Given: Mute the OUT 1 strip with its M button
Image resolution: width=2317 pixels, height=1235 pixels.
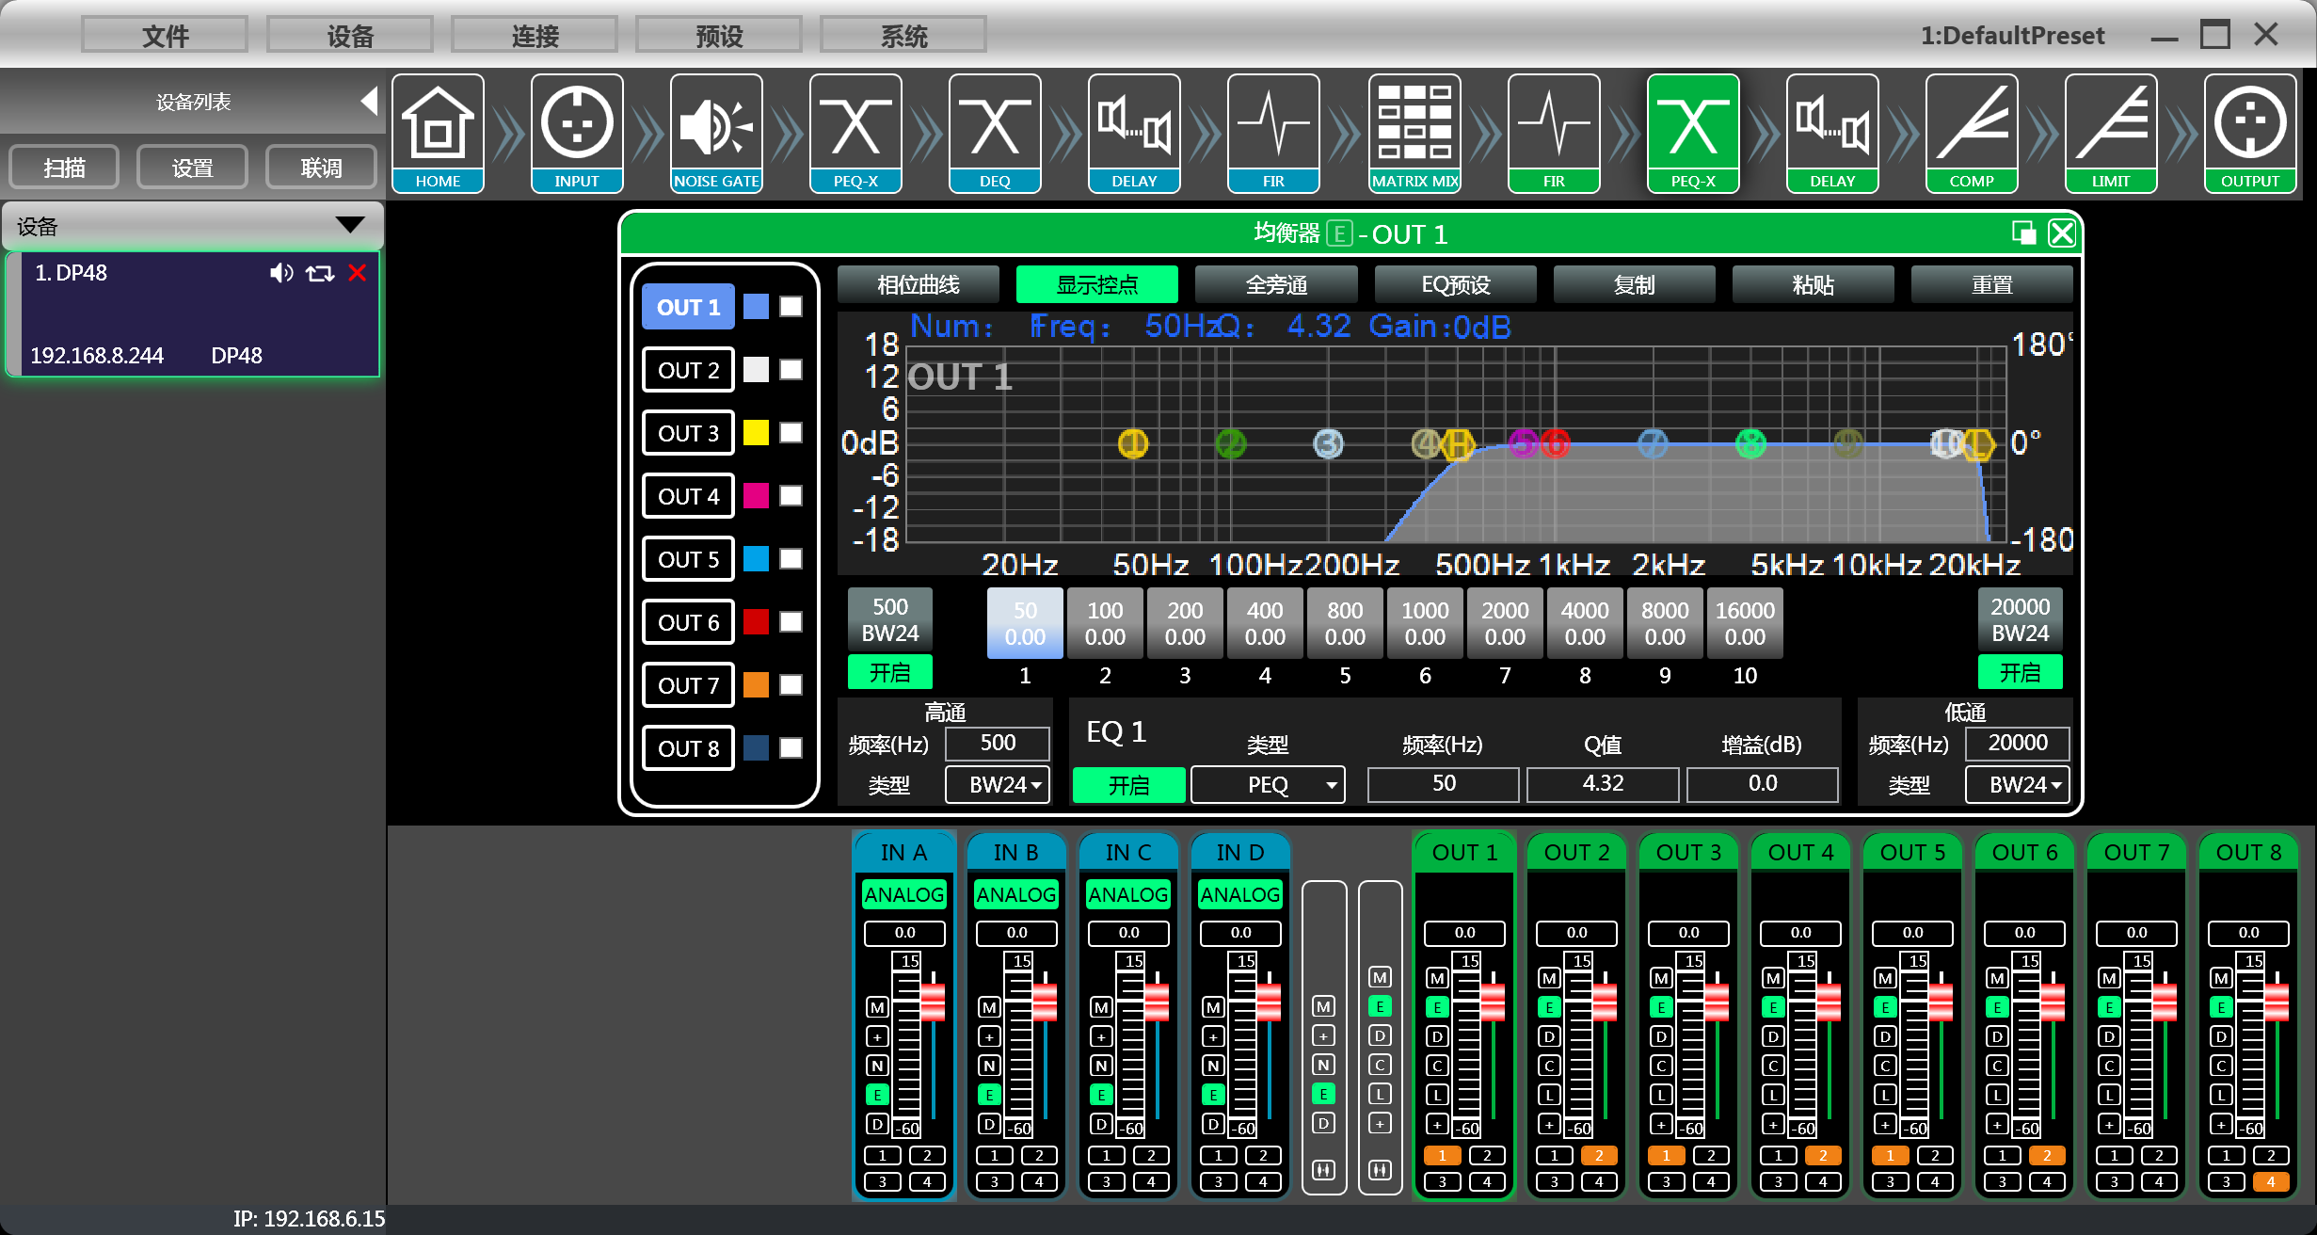Looking at the screenshot, I should (1437, 978).
